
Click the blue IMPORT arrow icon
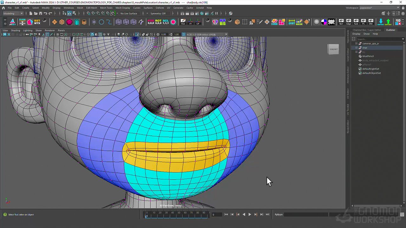click(381, 22)
